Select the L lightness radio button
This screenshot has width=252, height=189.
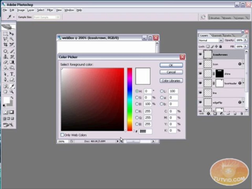click(161, 91)
